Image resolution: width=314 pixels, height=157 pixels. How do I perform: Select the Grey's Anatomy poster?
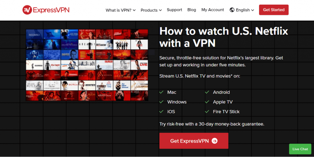pyautogui.click(x=104, y=44)
